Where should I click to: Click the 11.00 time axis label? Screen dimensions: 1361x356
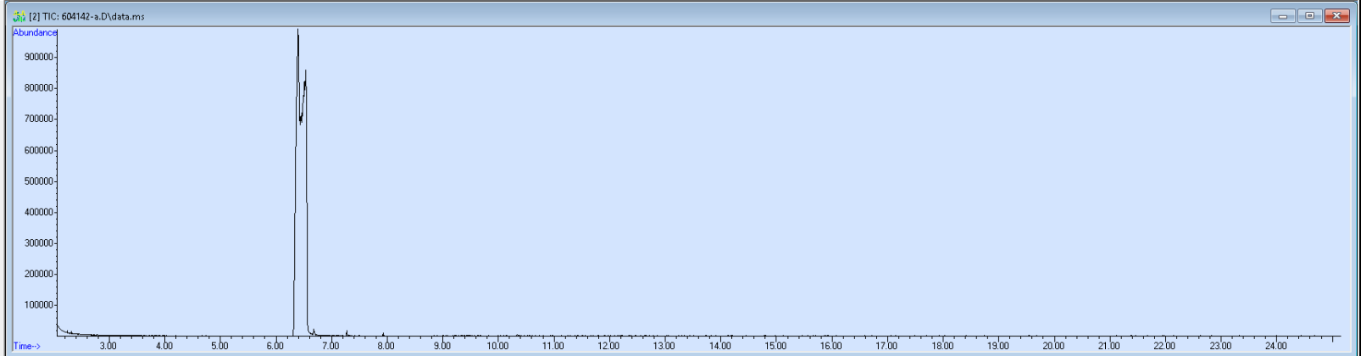(x=553, y=346)
